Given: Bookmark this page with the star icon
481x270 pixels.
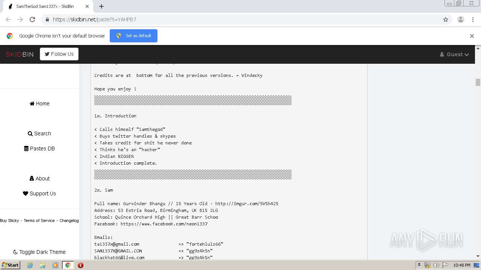Looking at the screenshot, I should (446, 19).
